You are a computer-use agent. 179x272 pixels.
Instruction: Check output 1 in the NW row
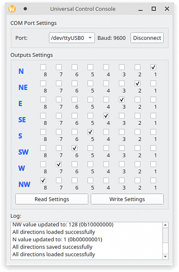(x=153, y=180)
